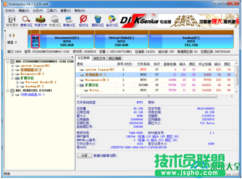Open Search Partition (搜索分区) tool
The image size is (242, 179).
26,21
